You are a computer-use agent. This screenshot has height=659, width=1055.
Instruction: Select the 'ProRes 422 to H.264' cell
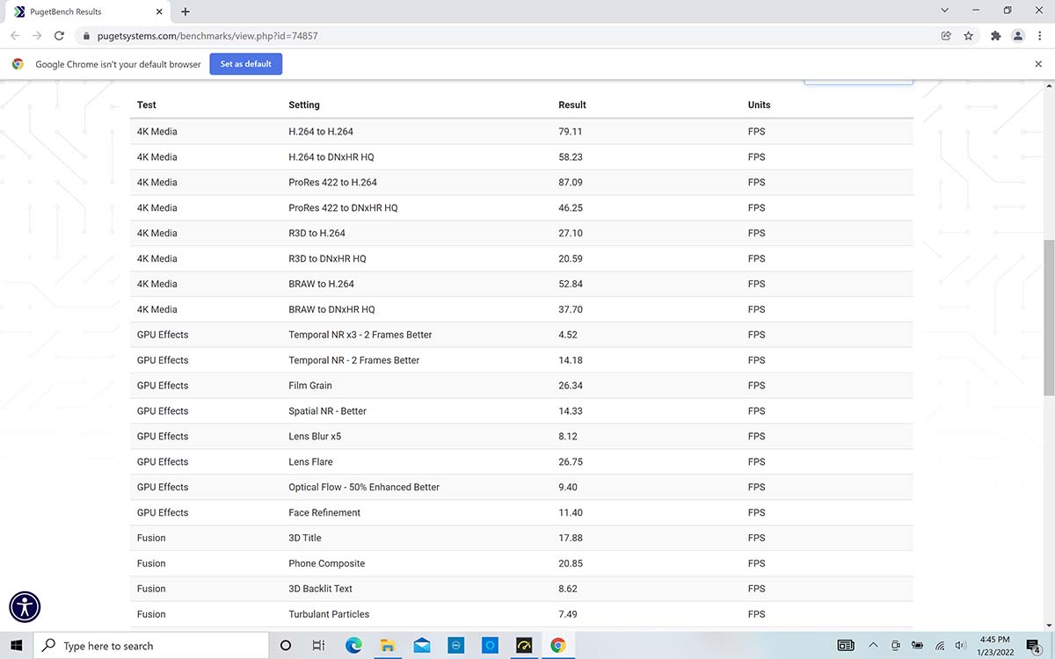[x=332, y=183]
